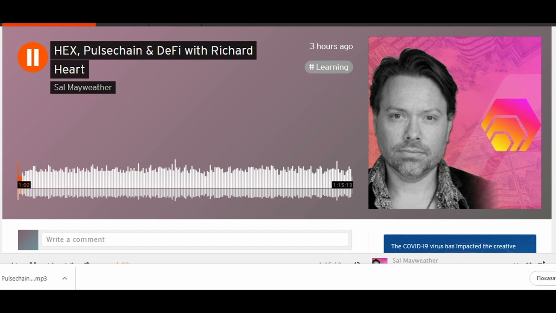Click the #Learning tag

pyautogui.click(x=329, y=67)
